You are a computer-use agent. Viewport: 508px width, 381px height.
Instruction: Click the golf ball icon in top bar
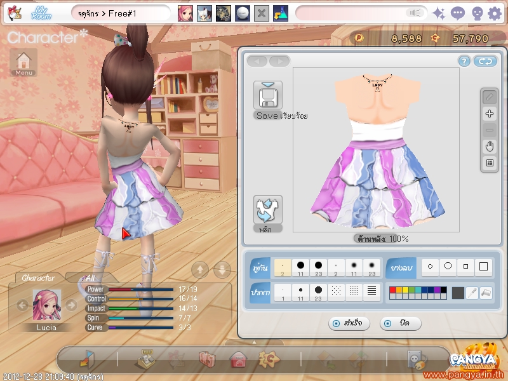(x=243, y=13)
